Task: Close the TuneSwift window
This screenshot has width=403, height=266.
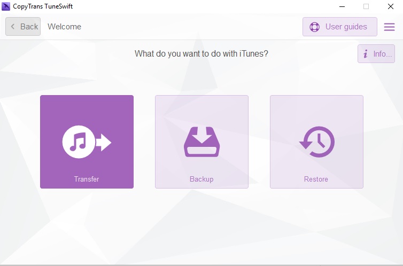Action: coord(391,6)
